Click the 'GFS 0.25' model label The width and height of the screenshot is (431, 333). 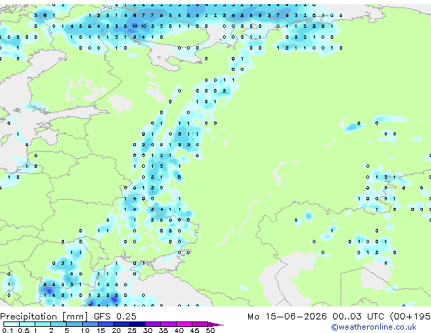point(115,317)
